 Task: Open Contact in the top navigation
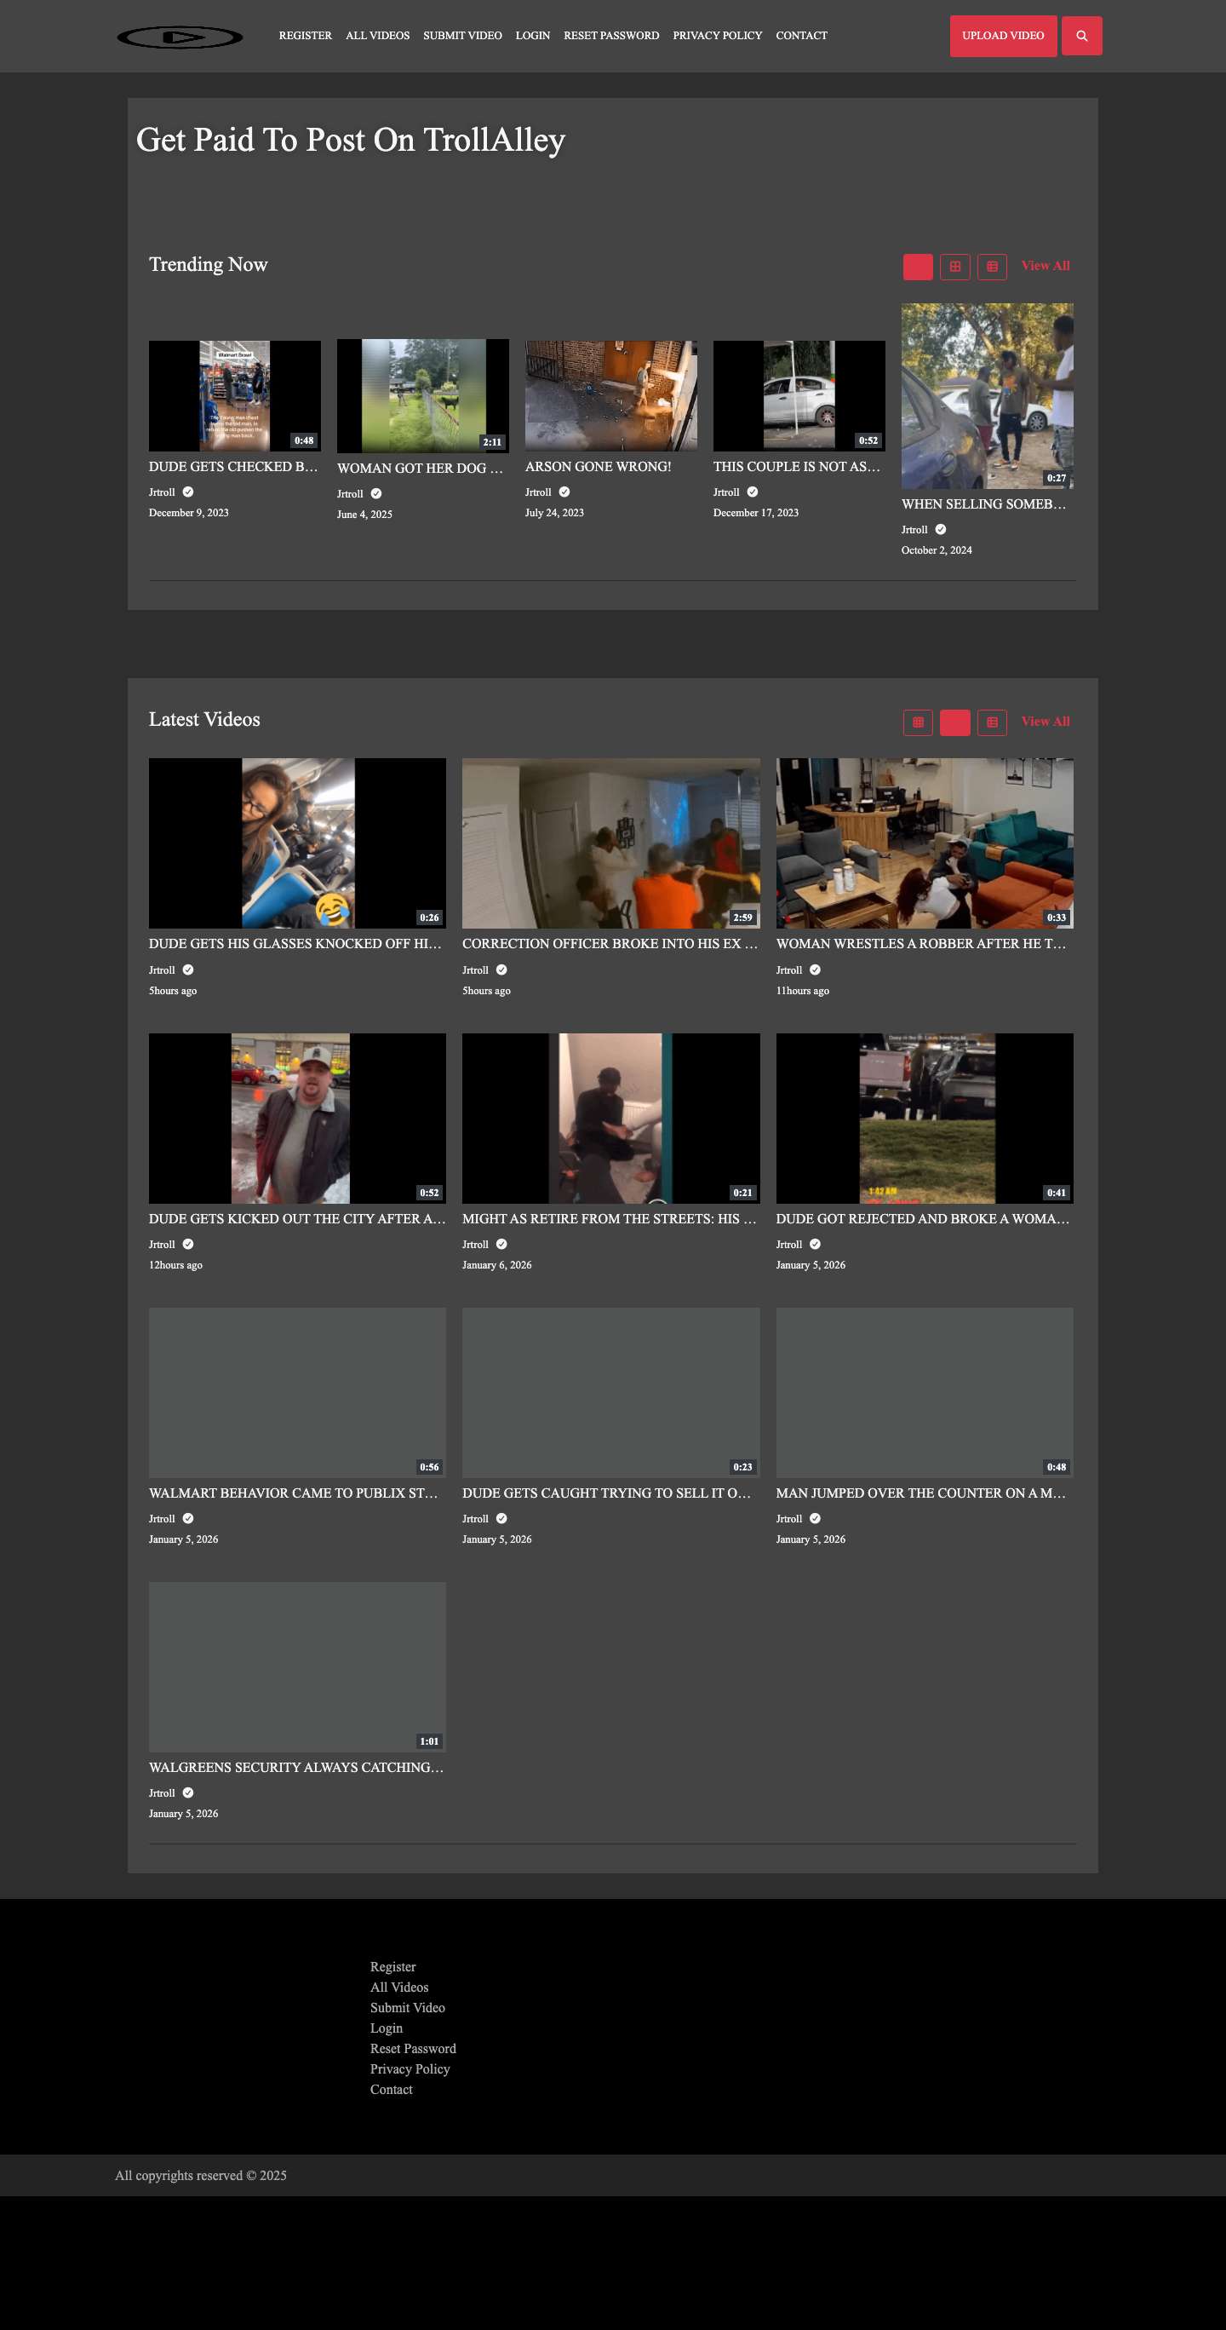point(801,36)
